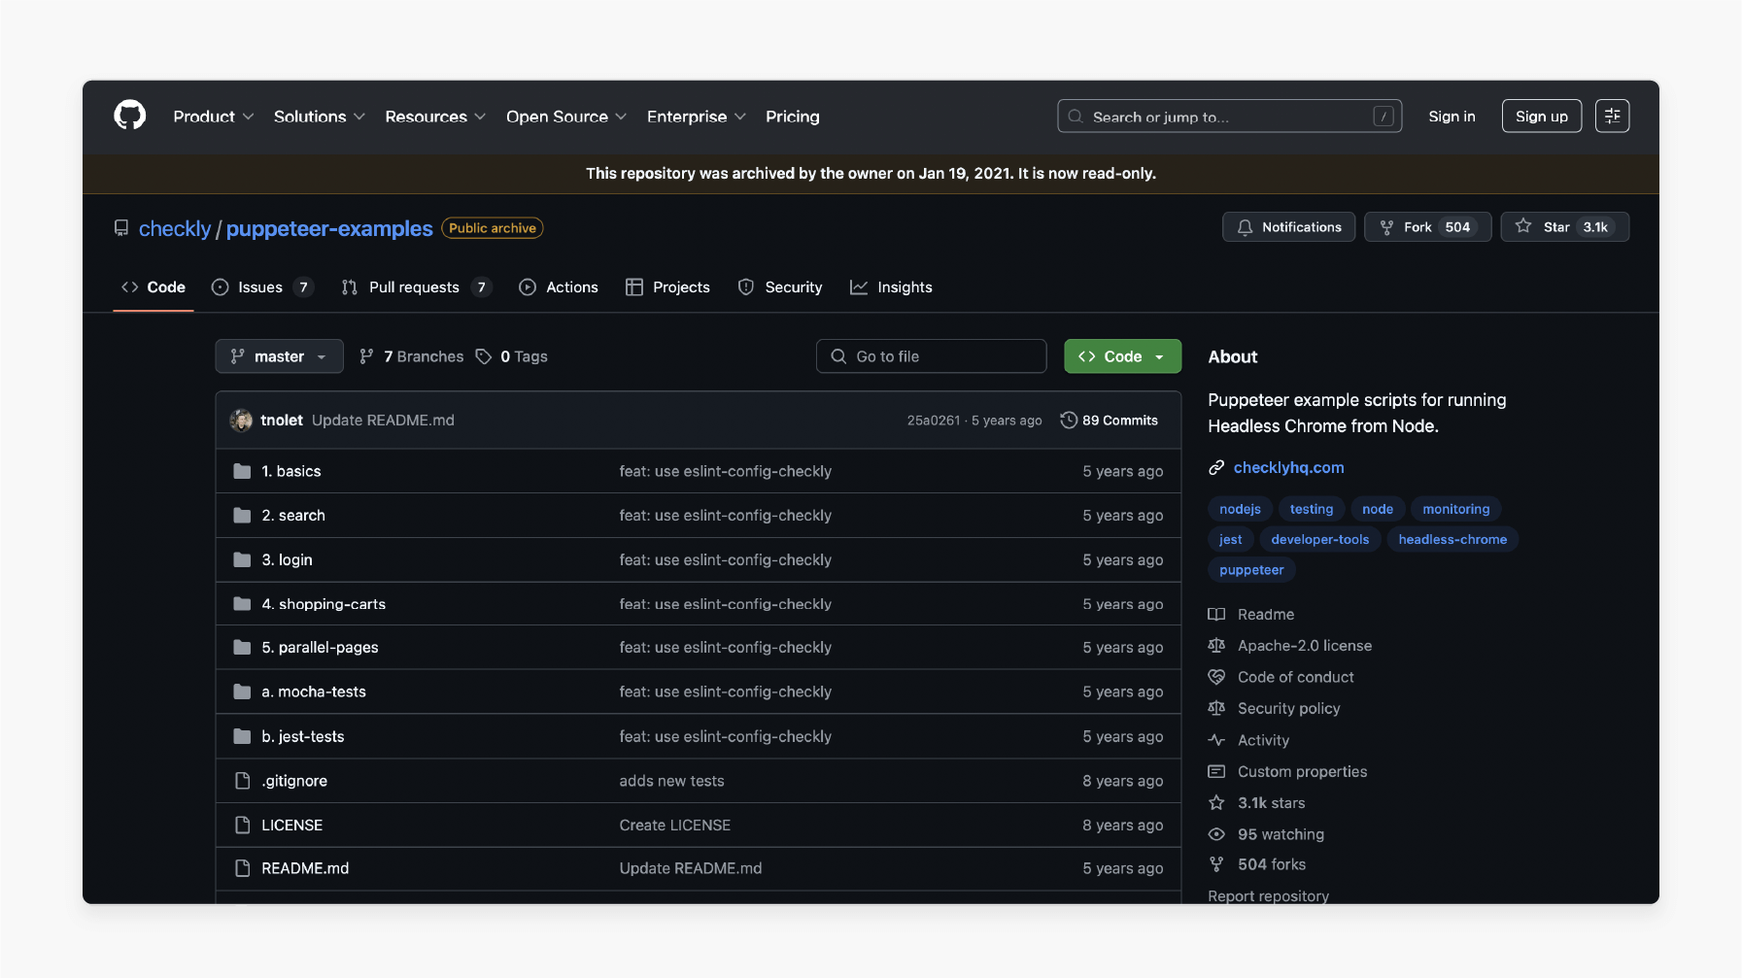Screen dimensions: 1742x978
Task: Open the puppeteer-examples repository link
Action: (329, 228)
